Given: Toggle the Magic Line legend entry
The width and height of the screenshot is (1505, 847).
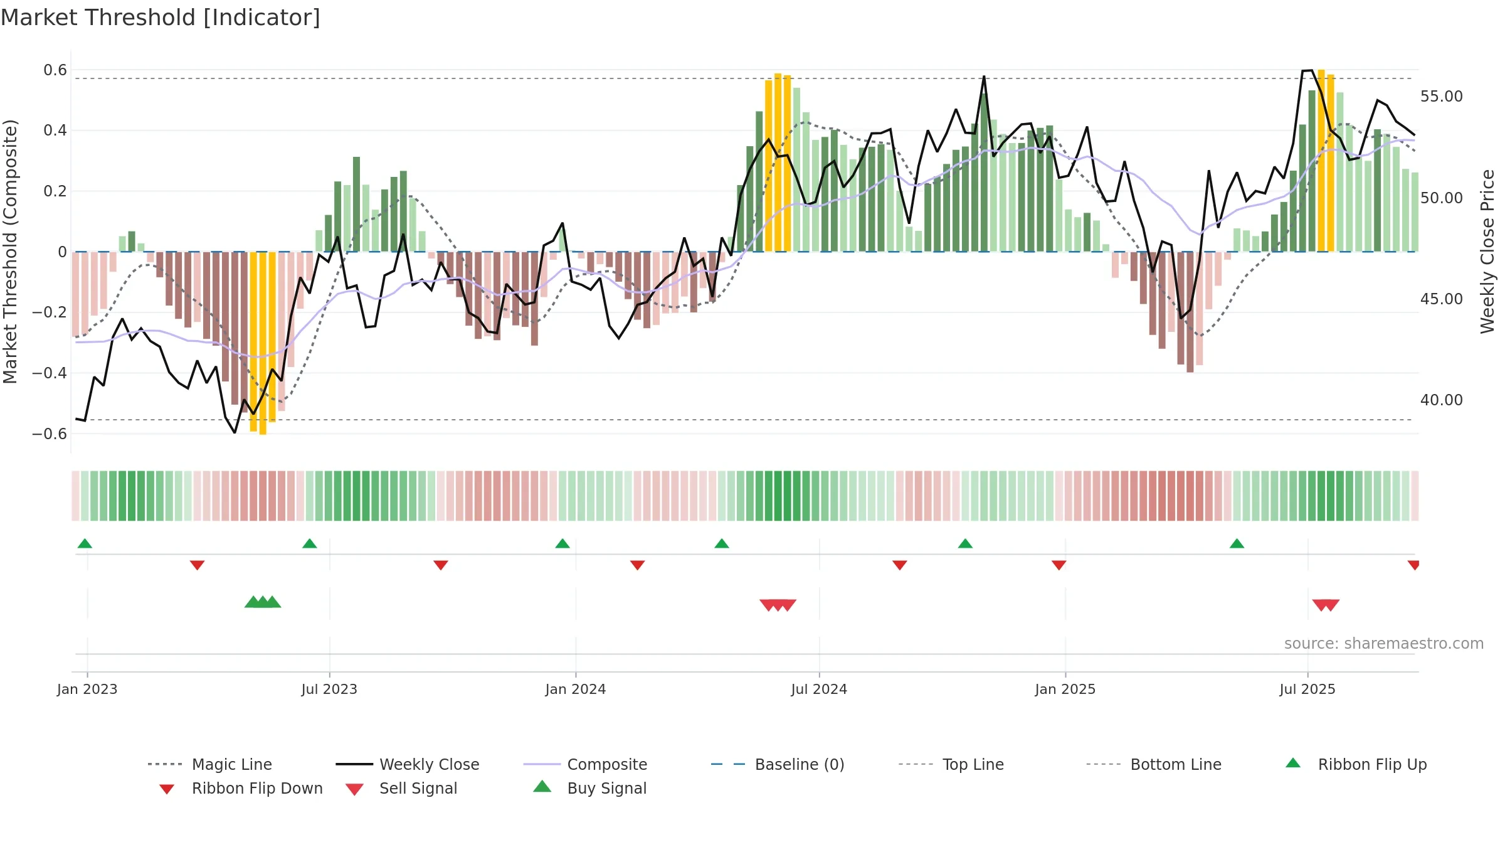Looking at the screenshot, I should coord(210,764).
